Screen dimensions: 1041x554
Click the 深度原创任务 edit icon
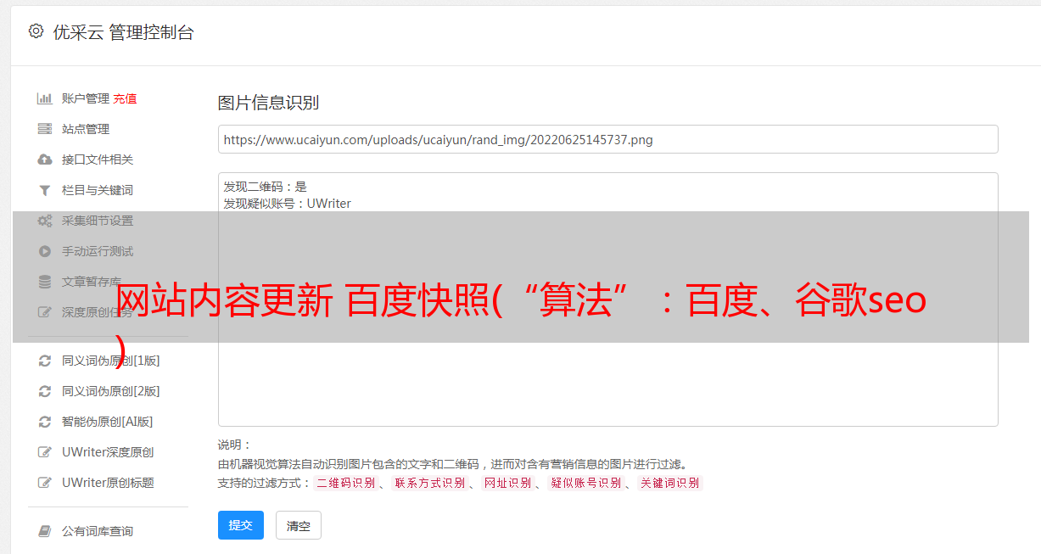click(45, 312)
